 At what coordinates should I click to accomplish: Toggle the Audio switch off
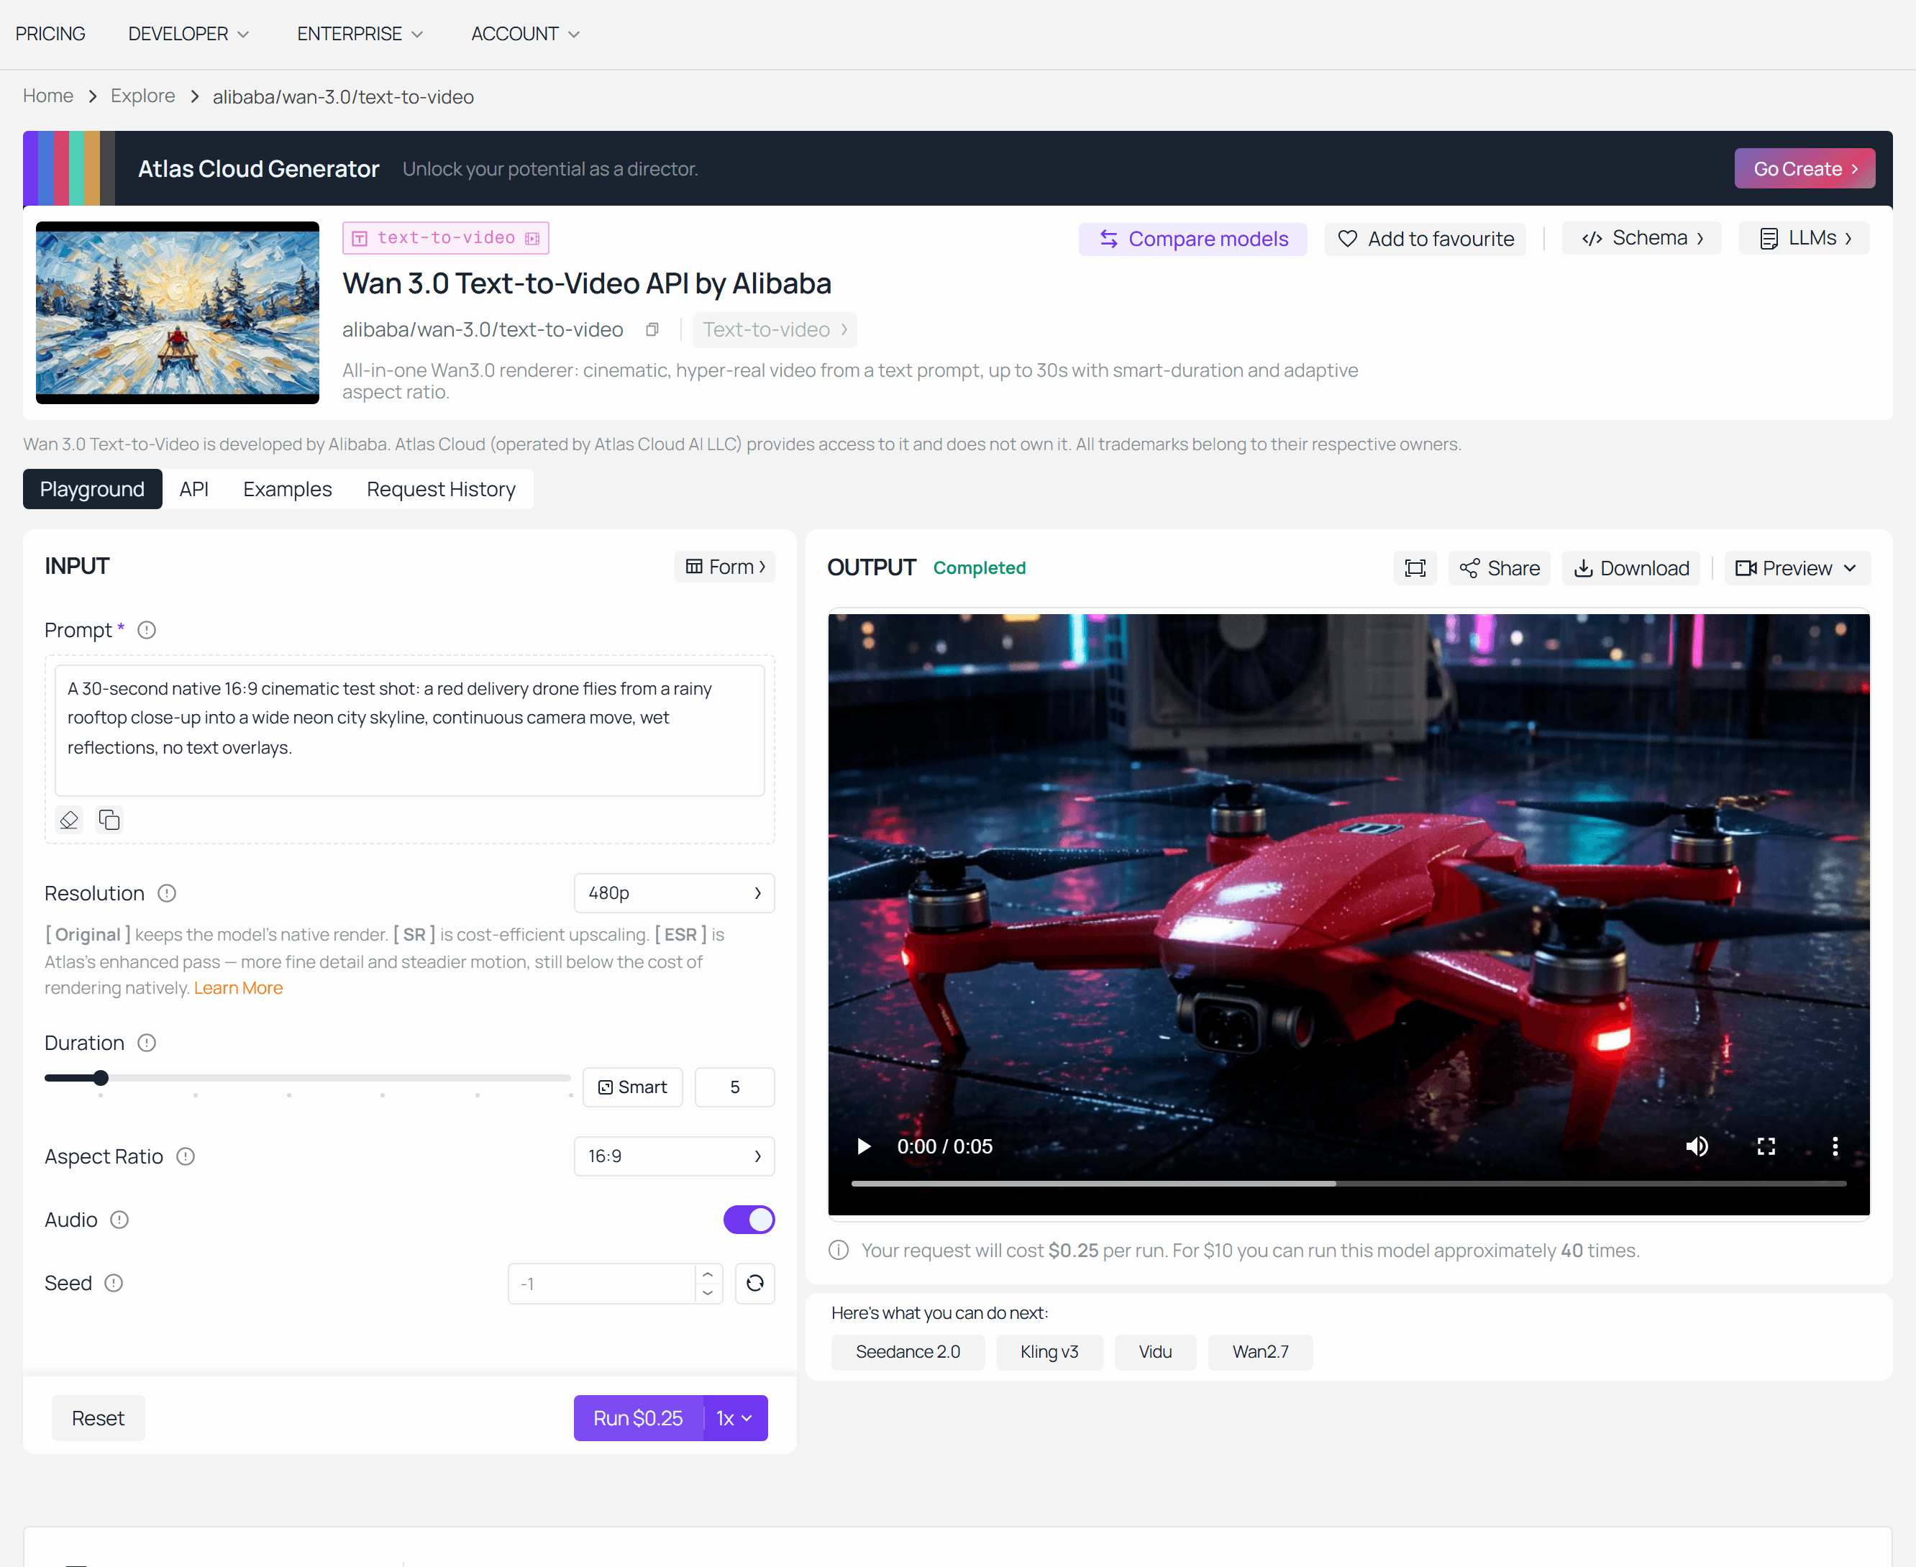tap(749, 1220)
